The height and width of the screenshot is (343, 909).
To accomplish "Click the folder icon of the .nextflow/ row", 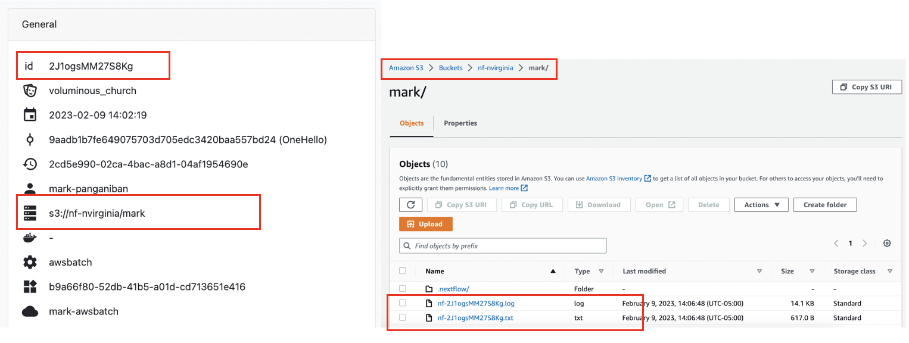I will [x=429, y=289].
